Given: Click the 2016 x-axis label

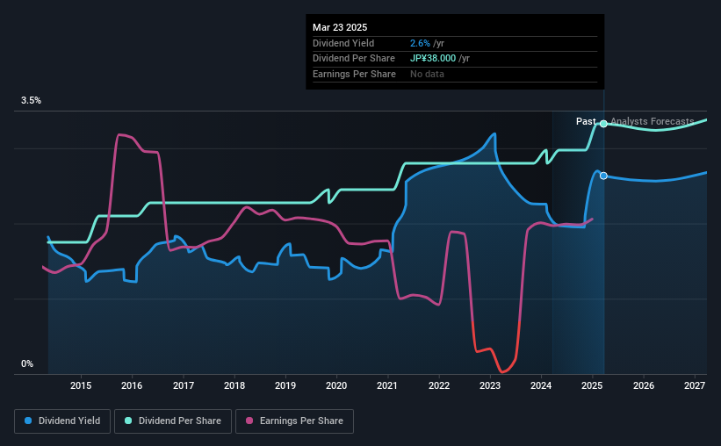Looking at the screenshot, I should coord(132,385).
